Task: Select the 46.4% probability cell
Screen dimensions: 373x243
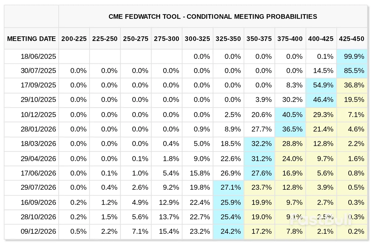Action: pos(321,99)
